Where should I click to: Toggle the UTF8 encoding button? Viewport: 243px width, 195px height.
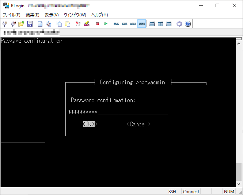coord(142,24)
